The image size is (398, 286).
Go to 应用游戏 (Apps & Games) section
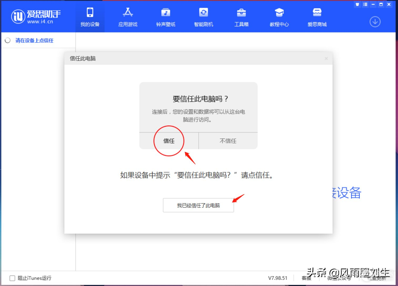pos(128,17)
